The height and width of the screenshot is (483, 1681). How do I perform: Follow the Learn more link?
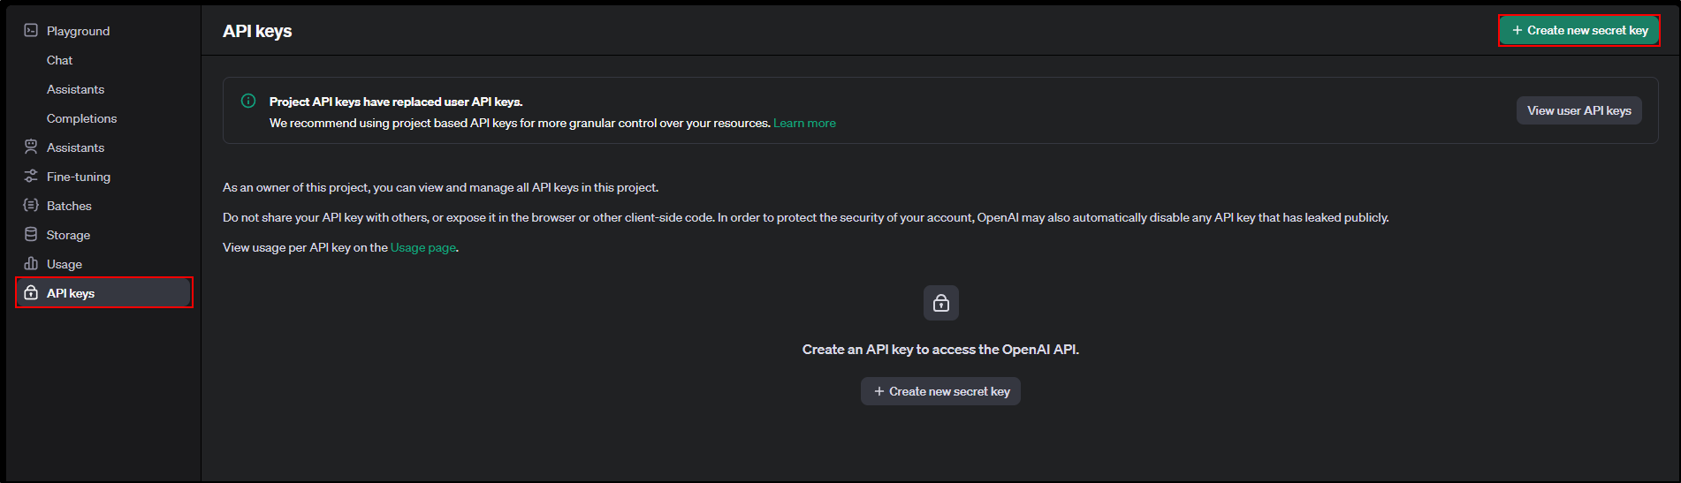804,124
